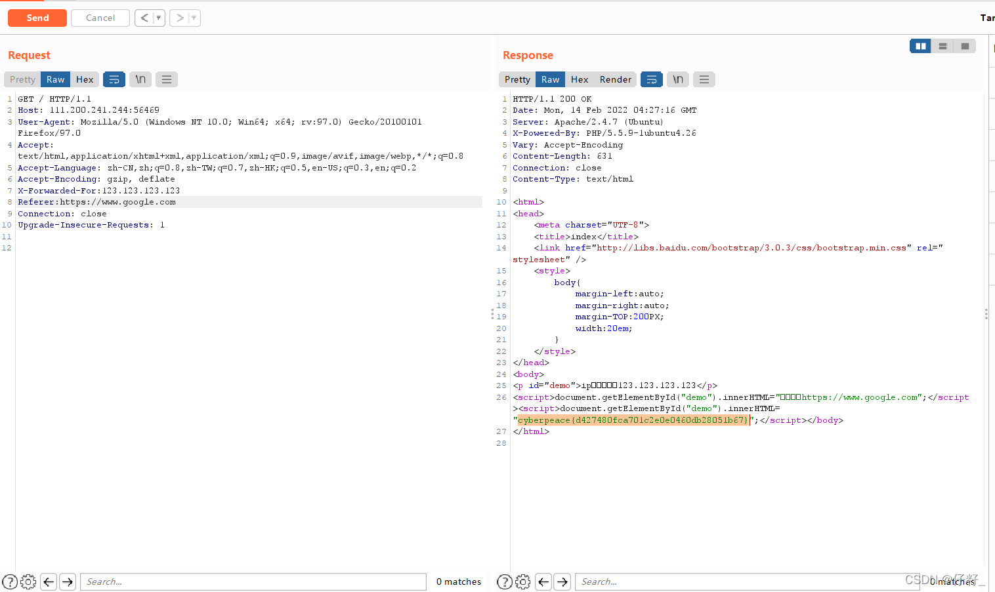The width and height of the screenshot is (995, 592).
Task: Click the Host header line
Action: coord(89,110)
